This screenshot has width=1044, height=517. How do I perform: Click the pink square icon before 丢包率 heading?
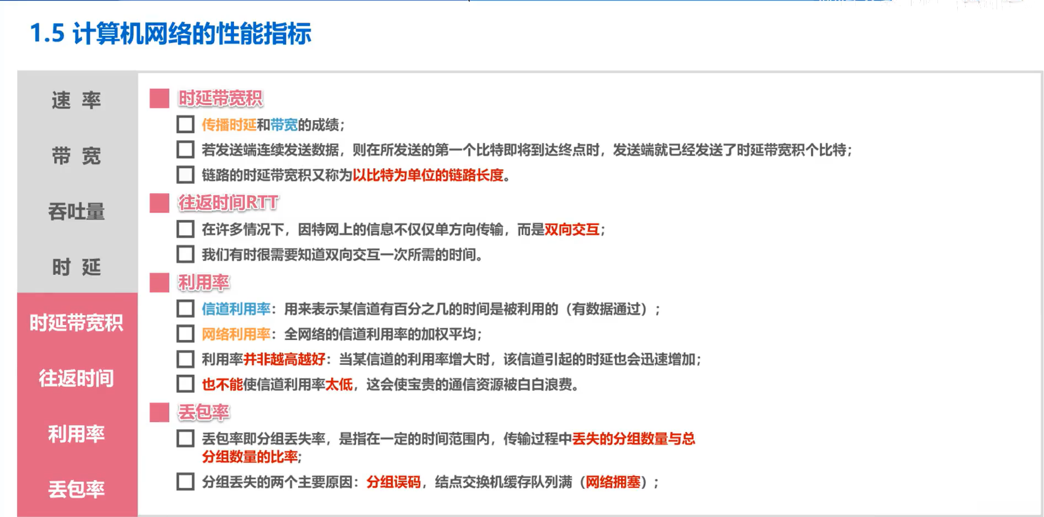tap(159, 412)
